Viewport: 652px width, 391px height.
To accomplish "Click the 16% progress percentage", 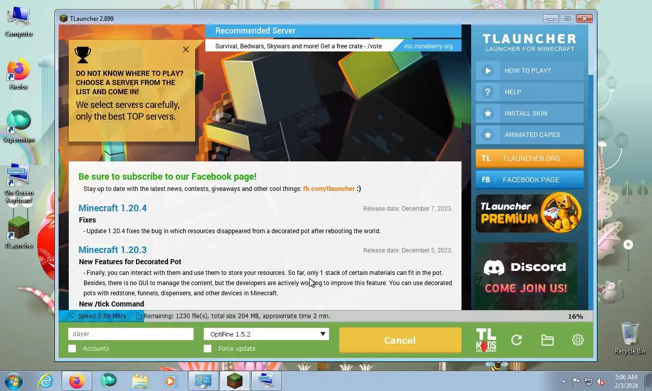I will pos(576,317).
